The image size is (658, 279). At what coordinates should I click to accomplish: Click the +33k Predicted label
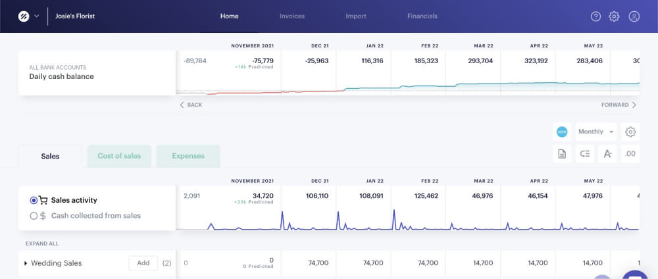(254, 202)
